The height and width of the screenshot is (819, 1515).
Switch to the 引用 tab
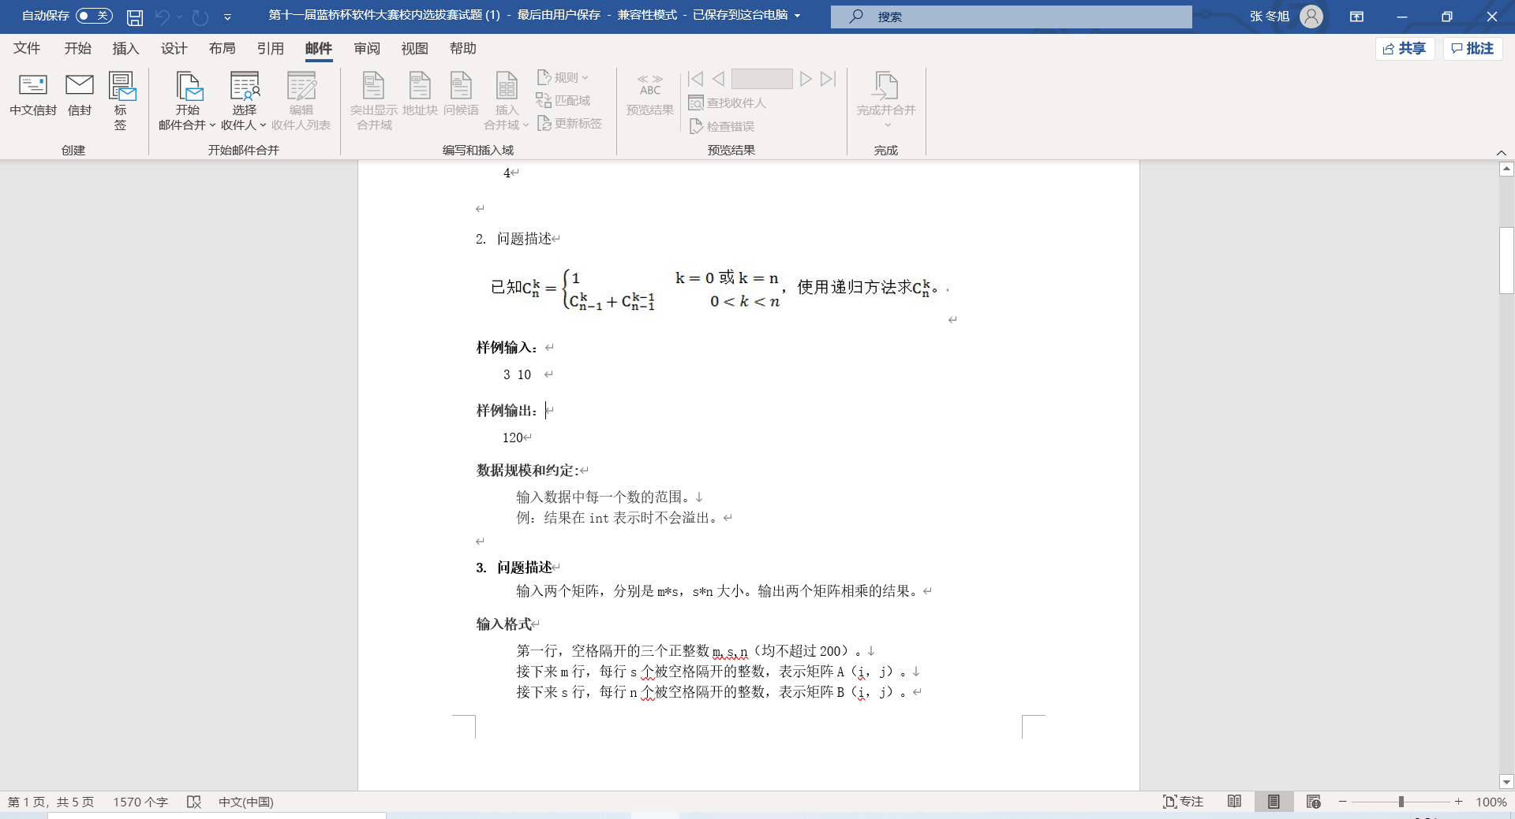tap(270, 48)
